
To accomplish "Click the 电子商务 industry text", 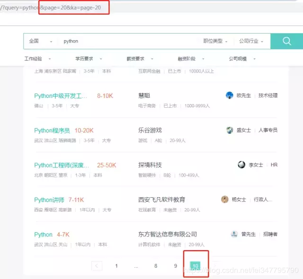I will click(x=147, y=106).
